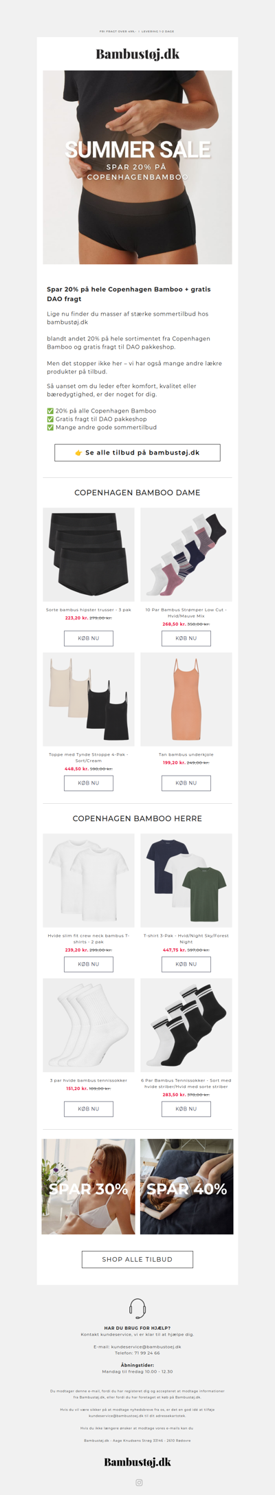Click KØB NU under 6 Par Bambus Tennissokker
The height and width of the screenshot is (1495, 275).
pyautogui.click(x=186, y=1109)
